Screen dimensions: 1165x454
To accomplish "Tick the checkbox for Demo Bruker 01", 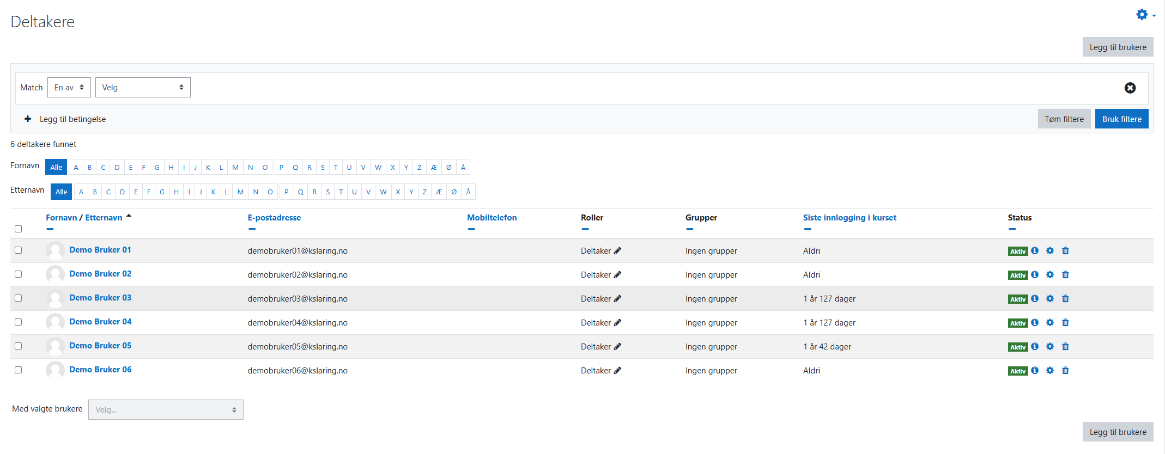I will coord(19,250).
